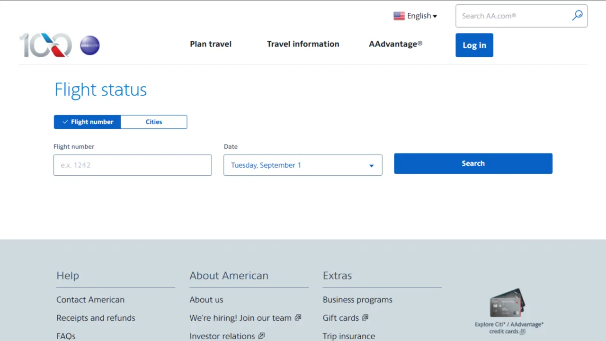
Task: Open Business programs link
Action: coord(357,300)
